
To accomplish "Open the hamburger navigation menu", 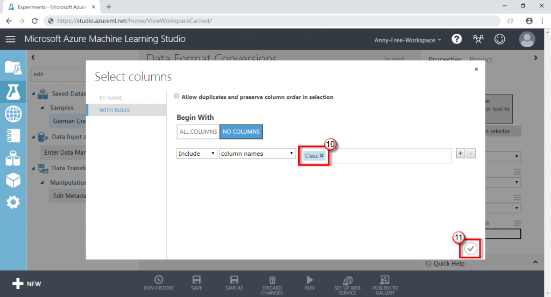I will (11, 39).
